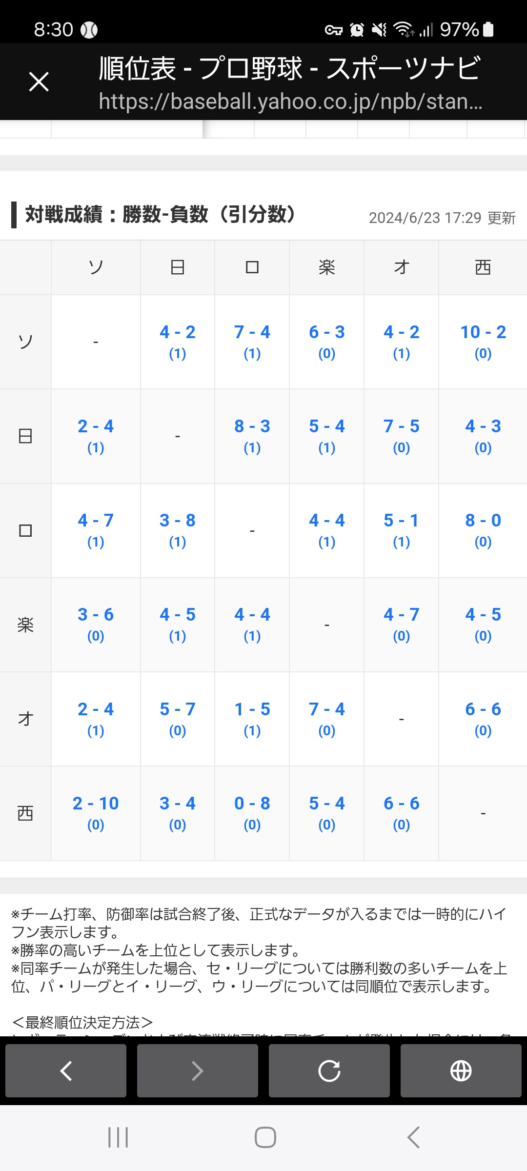The width and height of the screenshot is (527, 1171).
Task: Open the 5 - 1 result in ロ row
Action: click(x=401, y=521)
